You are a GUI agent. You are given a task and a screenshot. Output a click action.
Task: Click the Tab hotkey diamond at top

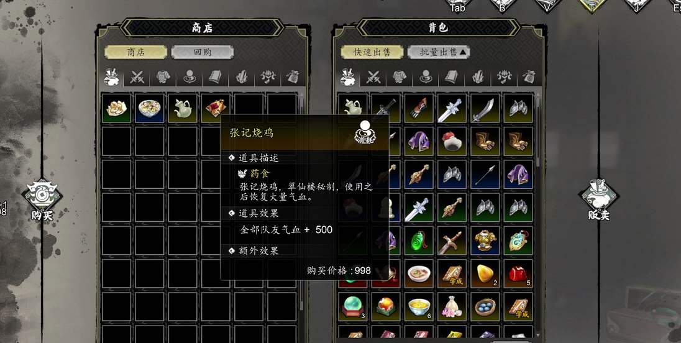458,5
